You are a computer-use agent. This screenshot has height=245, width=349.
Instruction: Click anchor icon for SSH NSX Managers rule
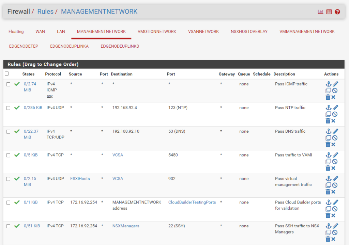(329, 226)
